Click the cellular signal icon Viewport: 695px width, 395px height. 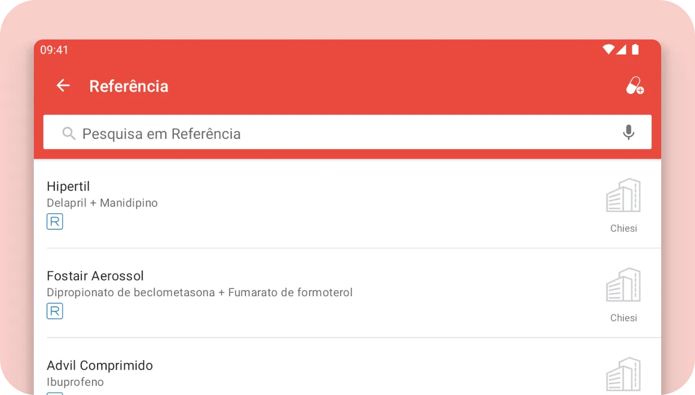[x=621, y=50]
